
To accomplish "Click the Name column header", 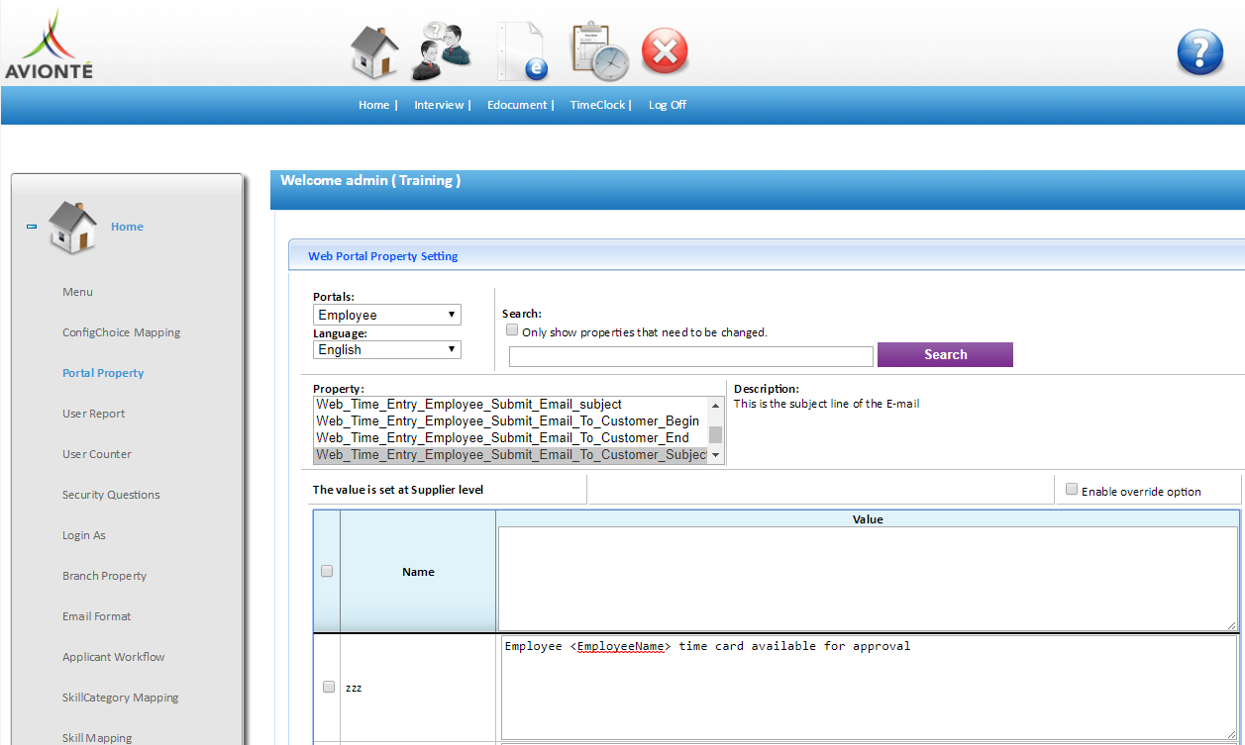I will (x=418, y=572).
